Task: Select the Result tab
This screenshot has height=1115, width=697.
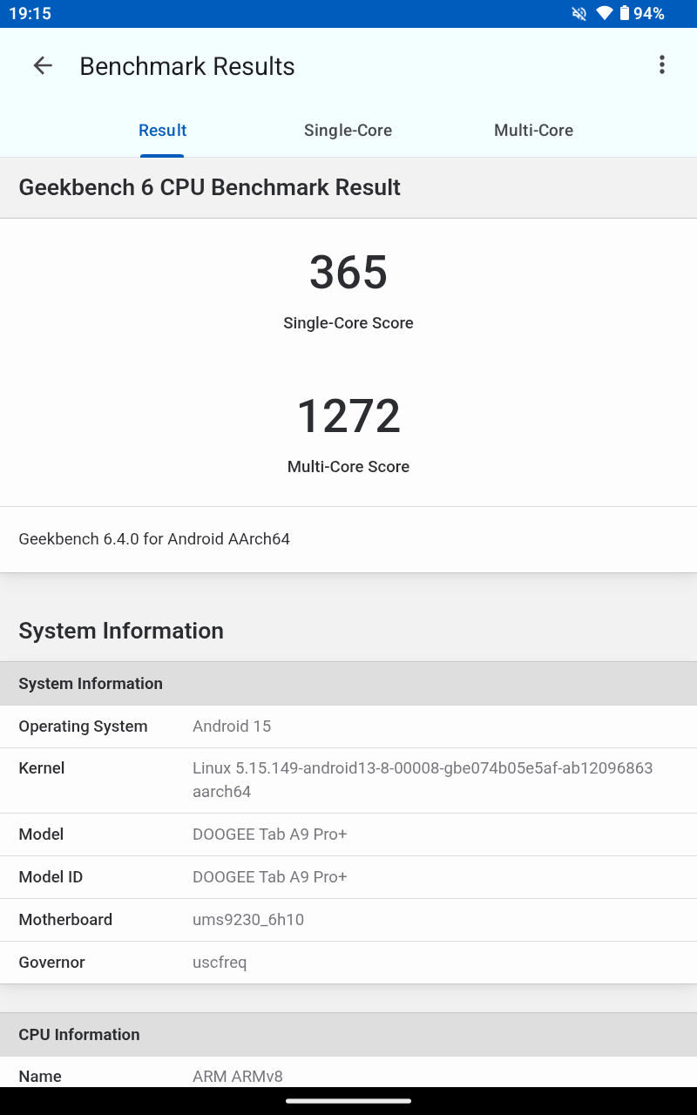Action: coord(163,131)
